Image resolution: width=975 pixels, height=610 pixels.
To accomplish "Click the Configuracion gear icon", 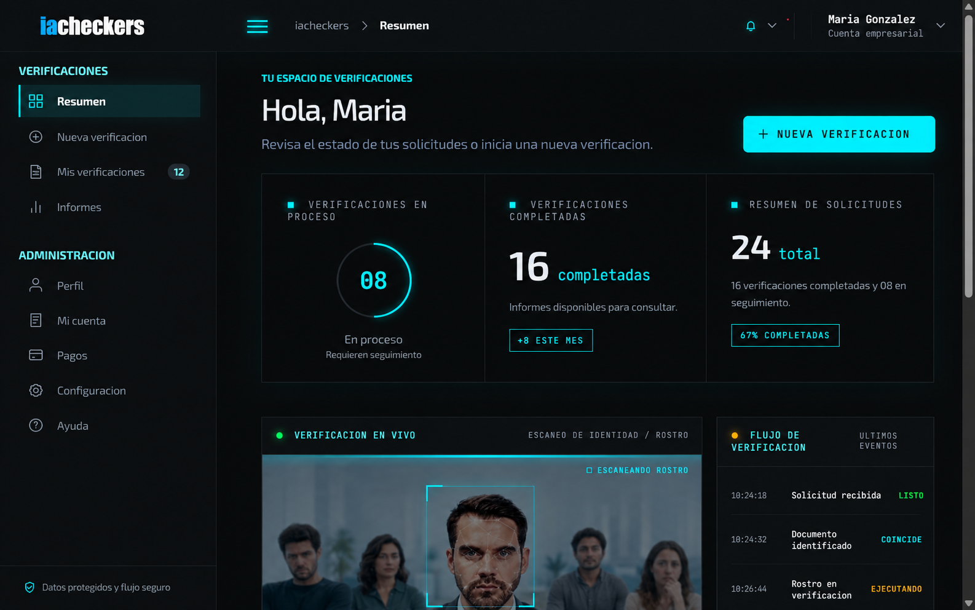I will 36,390.
